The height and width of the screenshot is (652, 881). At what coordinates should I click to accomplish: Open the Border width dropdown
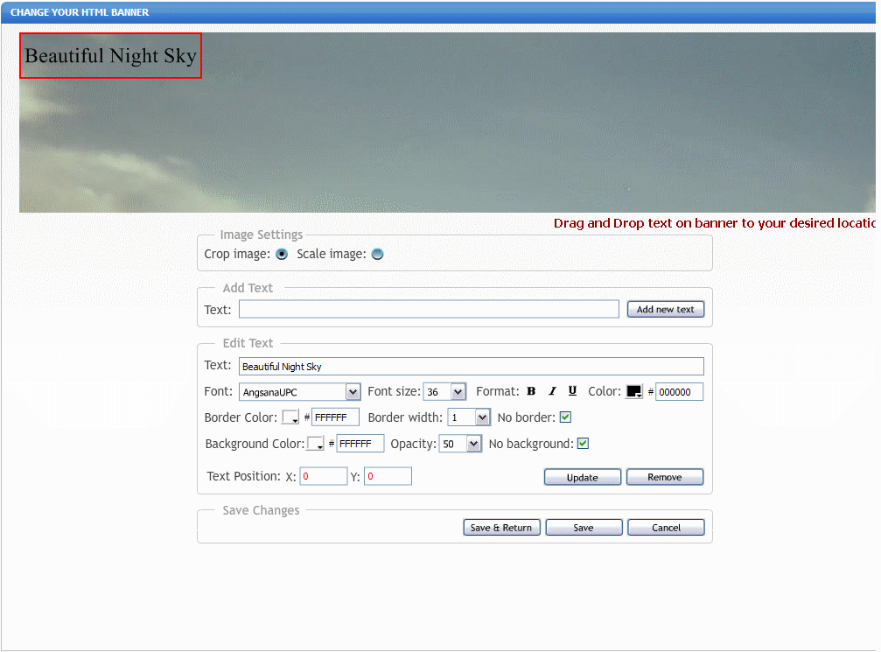coord(469,417)
